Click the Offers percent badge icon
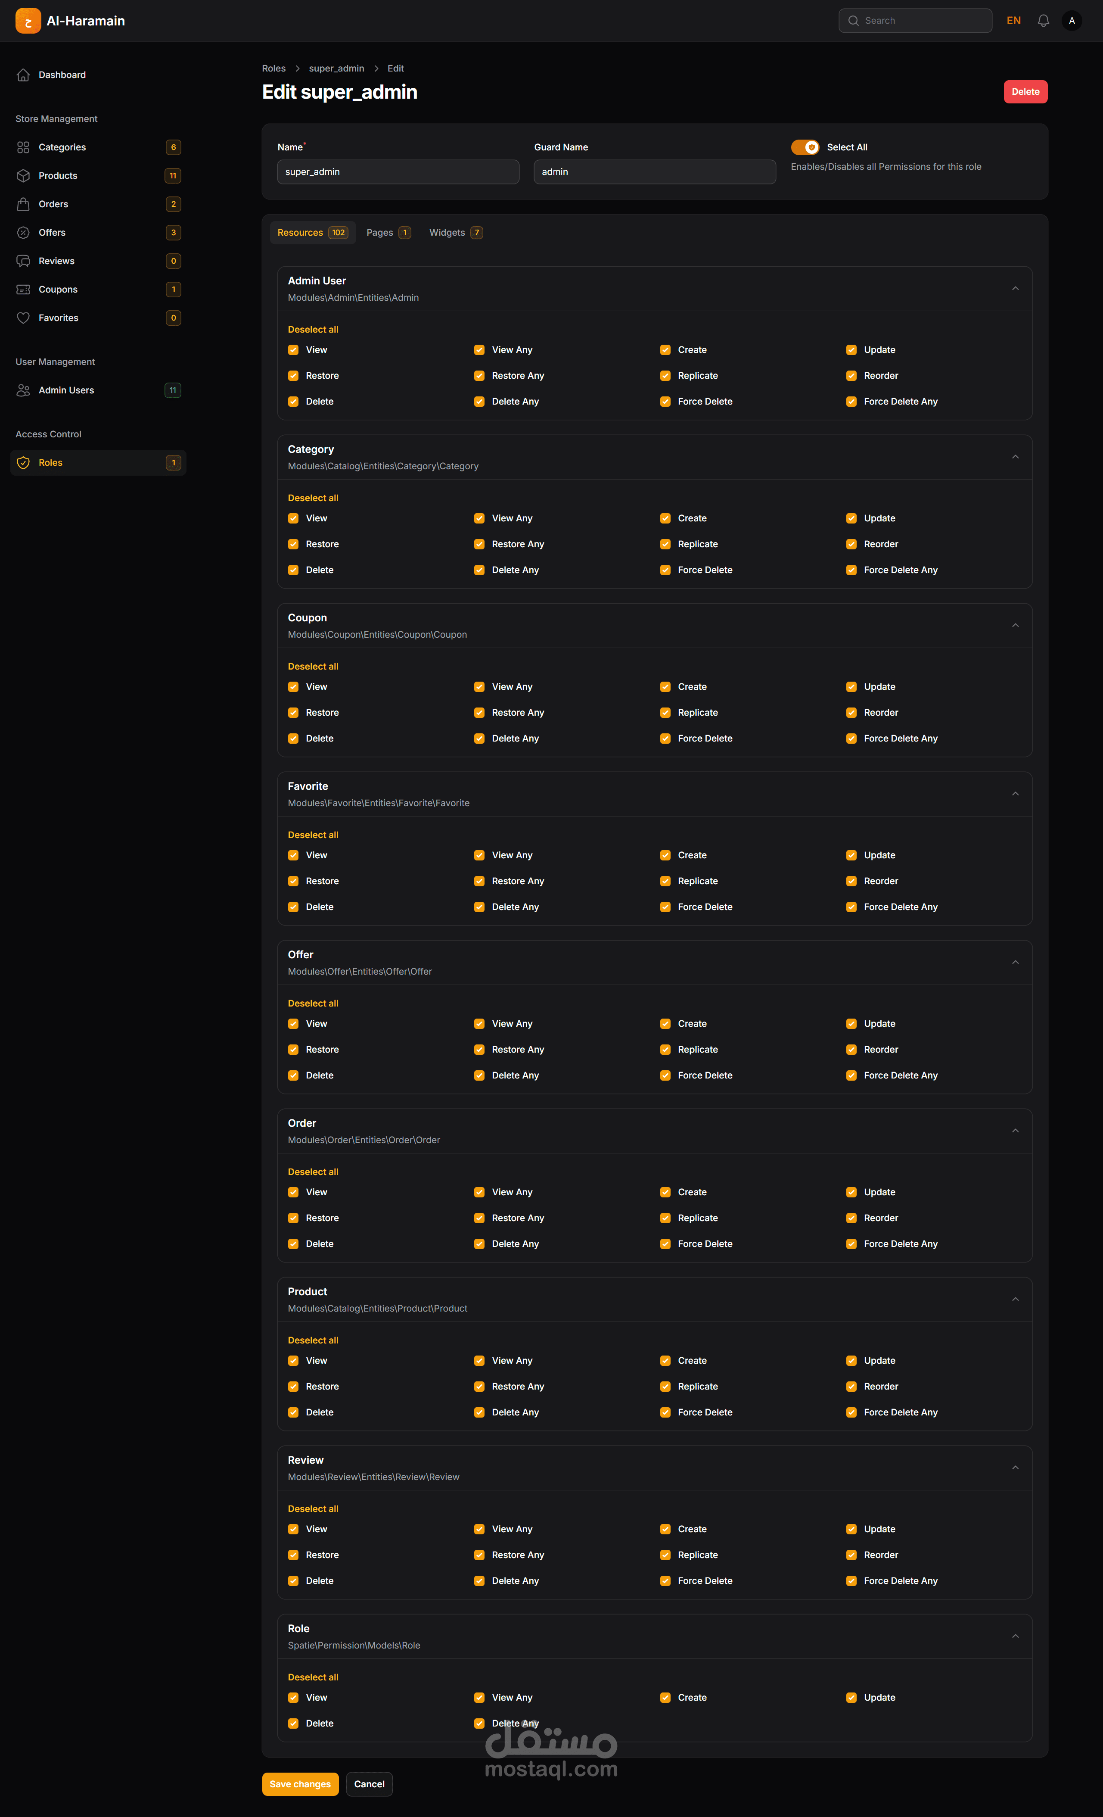 pyautogui.click(x=24, y=232)
